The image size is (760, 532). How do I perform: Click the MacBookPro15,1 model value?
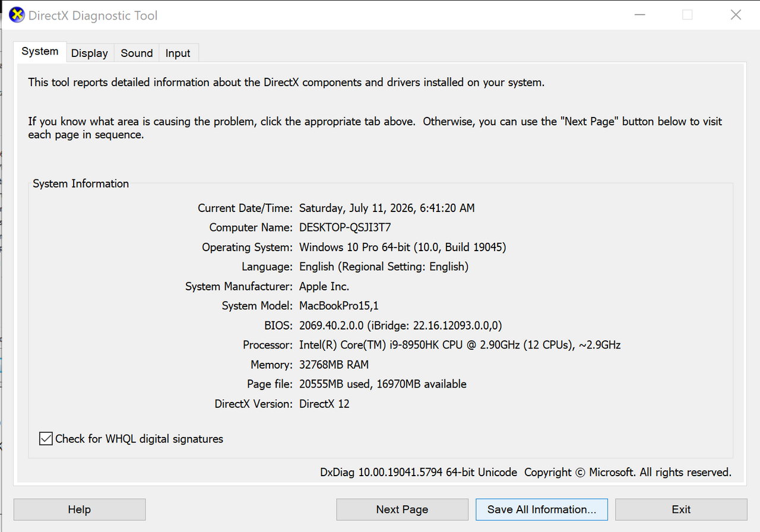pos(339,306)
